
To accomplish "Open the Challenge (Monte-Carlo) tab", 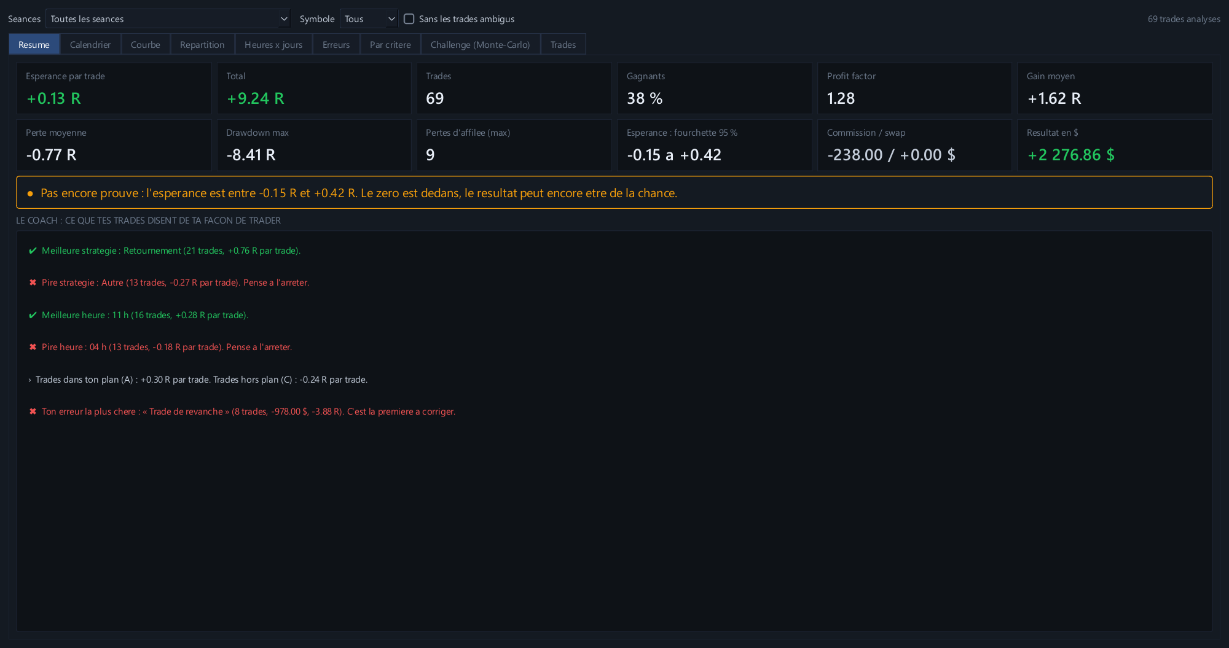I will coord(481,45).
